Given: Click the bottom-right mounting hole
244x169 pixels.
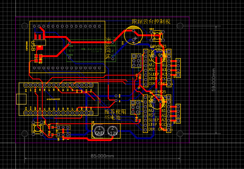Looking at the screenshot, I should [x=180, y=134].
